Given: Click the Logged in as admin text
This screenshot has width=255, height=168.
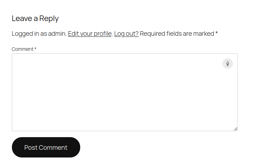Looking at the screenshot, I should click(39, 34).
